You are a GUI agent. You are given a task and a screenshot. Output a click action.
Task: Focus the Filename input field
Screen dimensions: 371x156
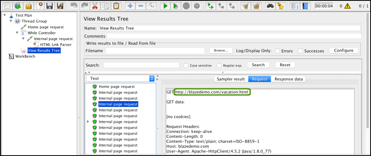point(155,51)
